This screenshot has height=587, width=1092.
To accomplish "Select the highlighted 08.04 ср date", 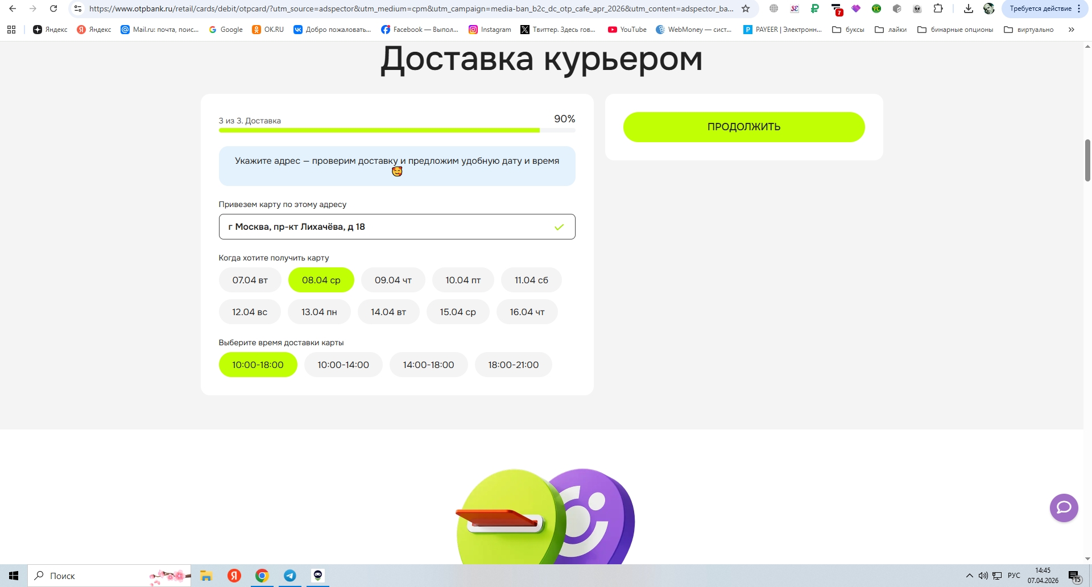I will tap(321, 280).
